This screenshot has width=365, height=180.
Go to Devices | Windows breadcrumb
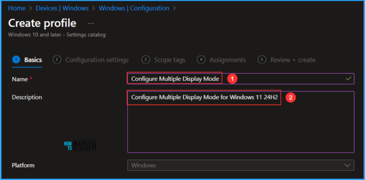pos(62,9)
